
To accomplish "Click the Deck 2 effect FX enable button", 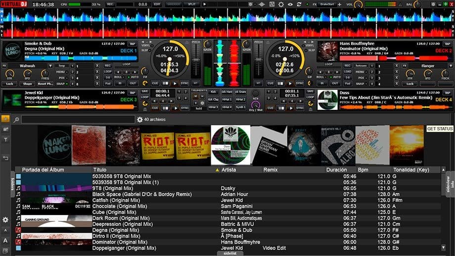I will [x=405, y=66].
